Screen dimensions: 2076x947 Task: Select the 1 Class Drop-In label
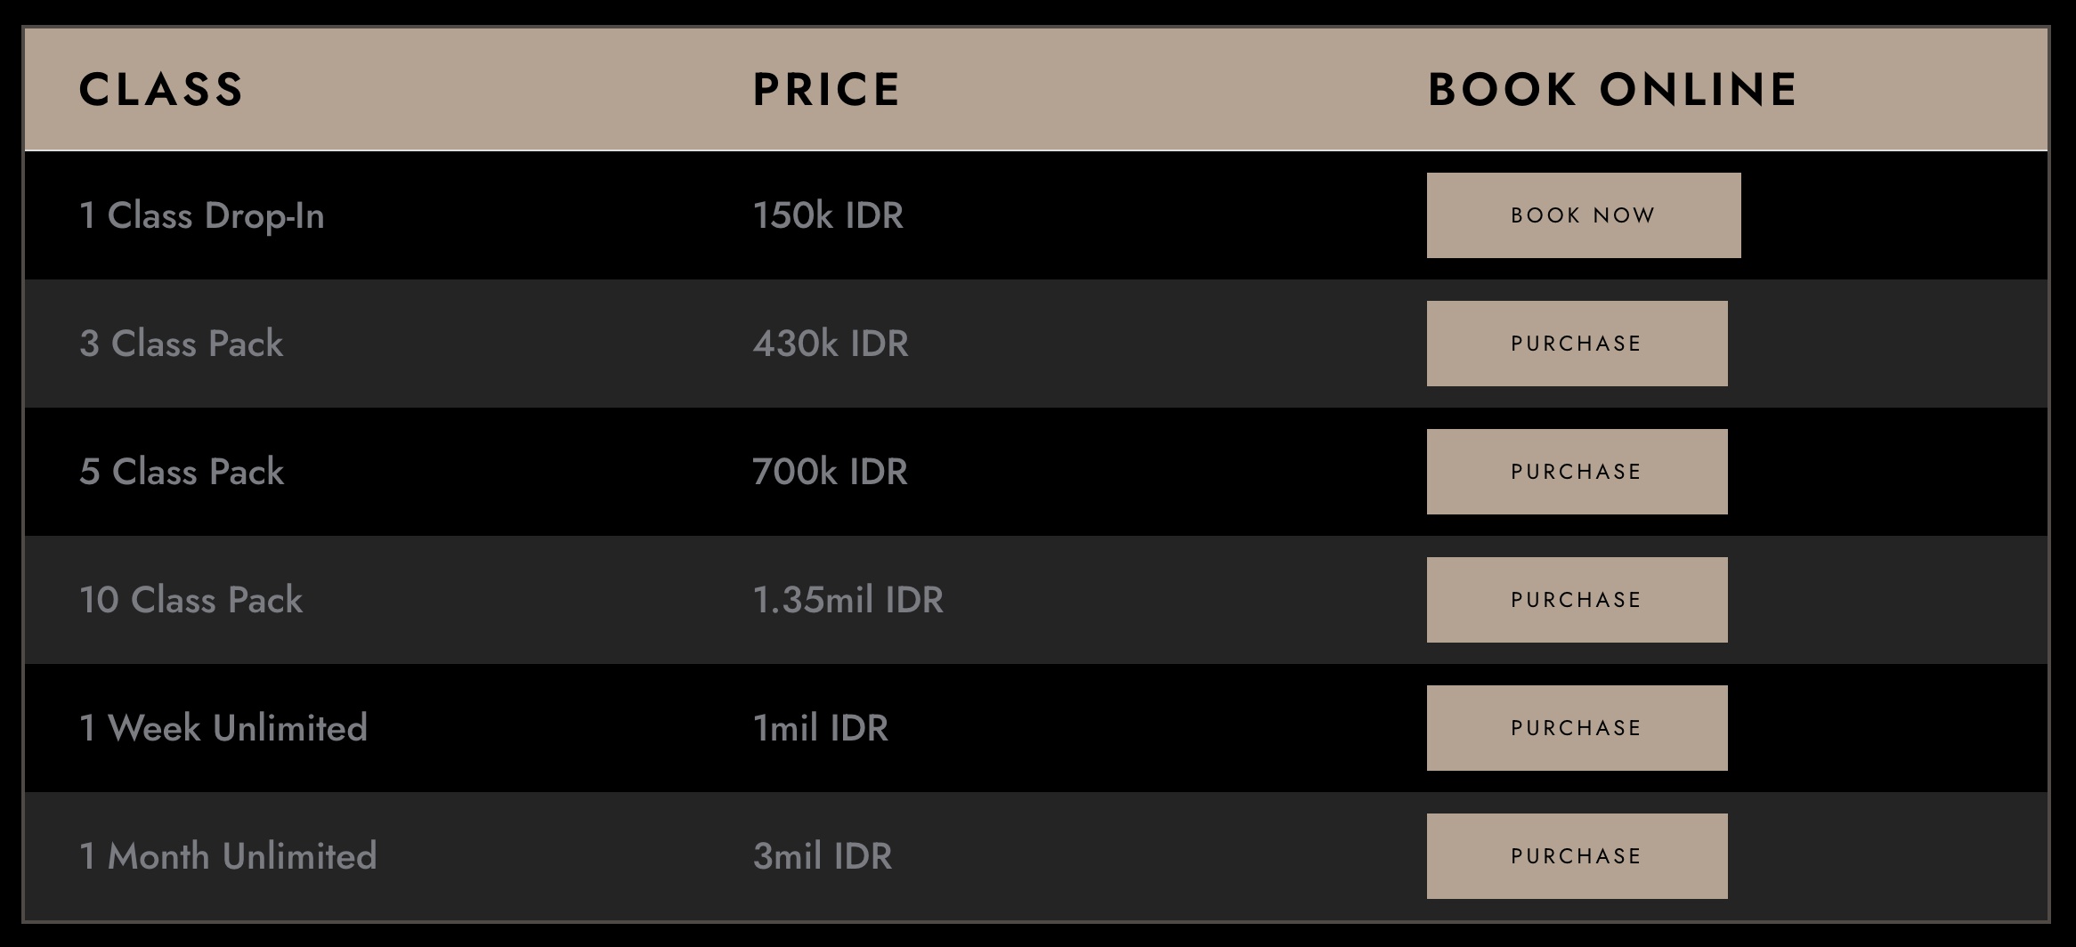202,216
